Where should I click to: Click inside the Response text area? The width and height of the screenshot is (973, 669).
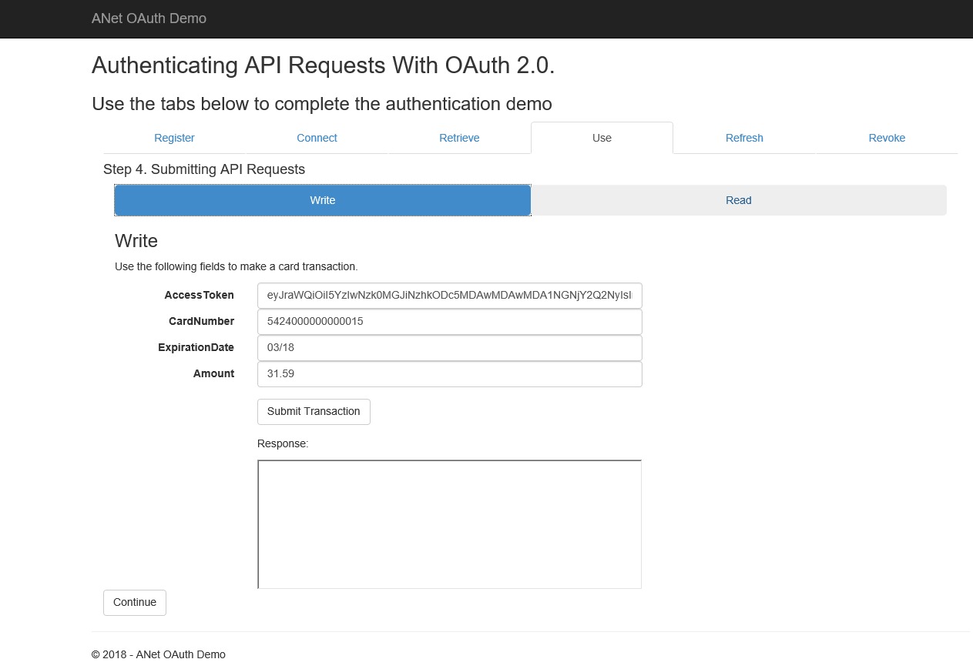(449, 523)
